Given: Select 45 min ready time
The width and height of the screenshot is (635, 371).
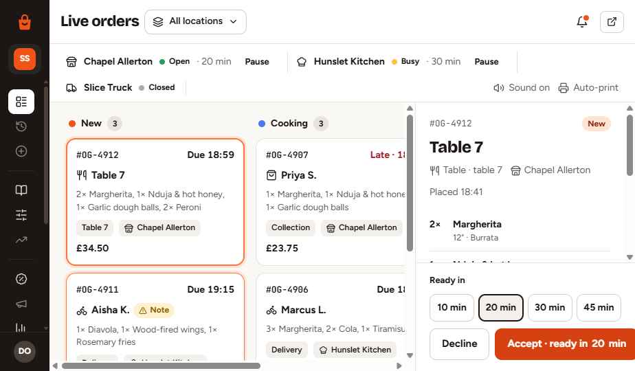Looking at the screenshot, I should pos(599,307).
